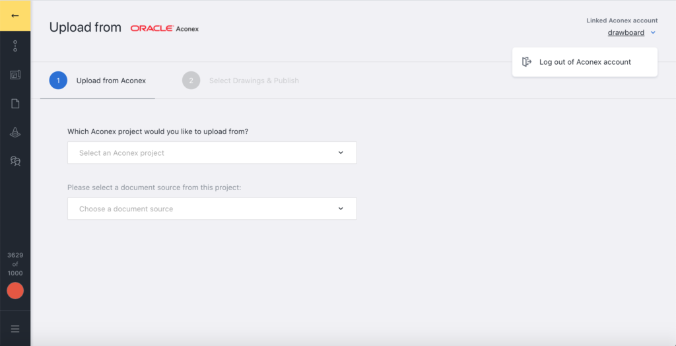The image size is (676, 346).
Task: Open the hamburger menu at sidebar bottom
Action: [x=15, y=329]
